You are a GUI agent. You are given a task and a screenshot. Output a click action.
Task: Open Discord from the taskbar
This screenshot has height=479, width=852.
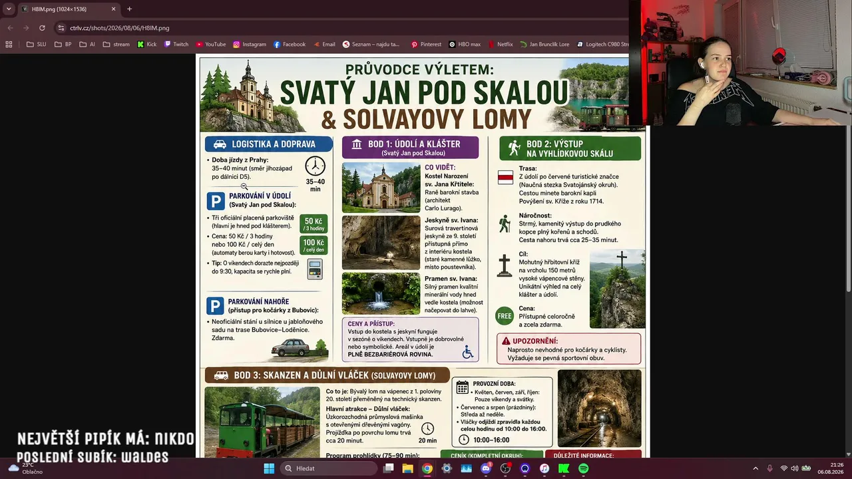pos(486,468)
